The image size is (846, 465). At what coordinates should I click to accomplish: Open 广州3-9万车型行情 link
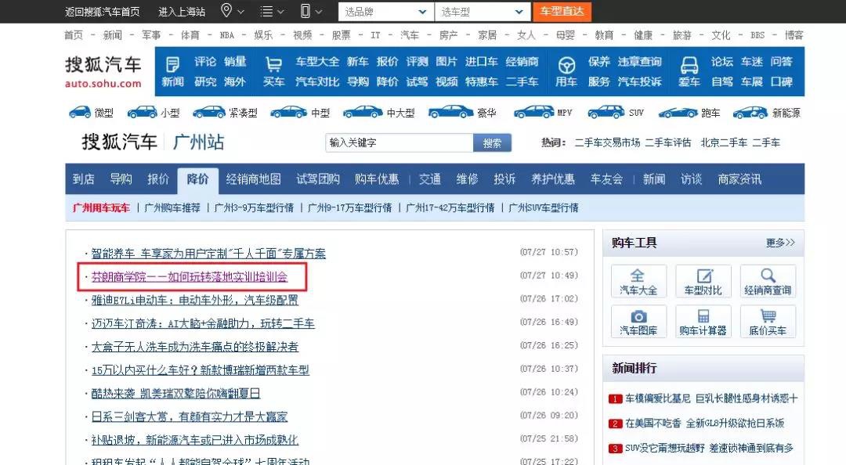pos(254,207)
